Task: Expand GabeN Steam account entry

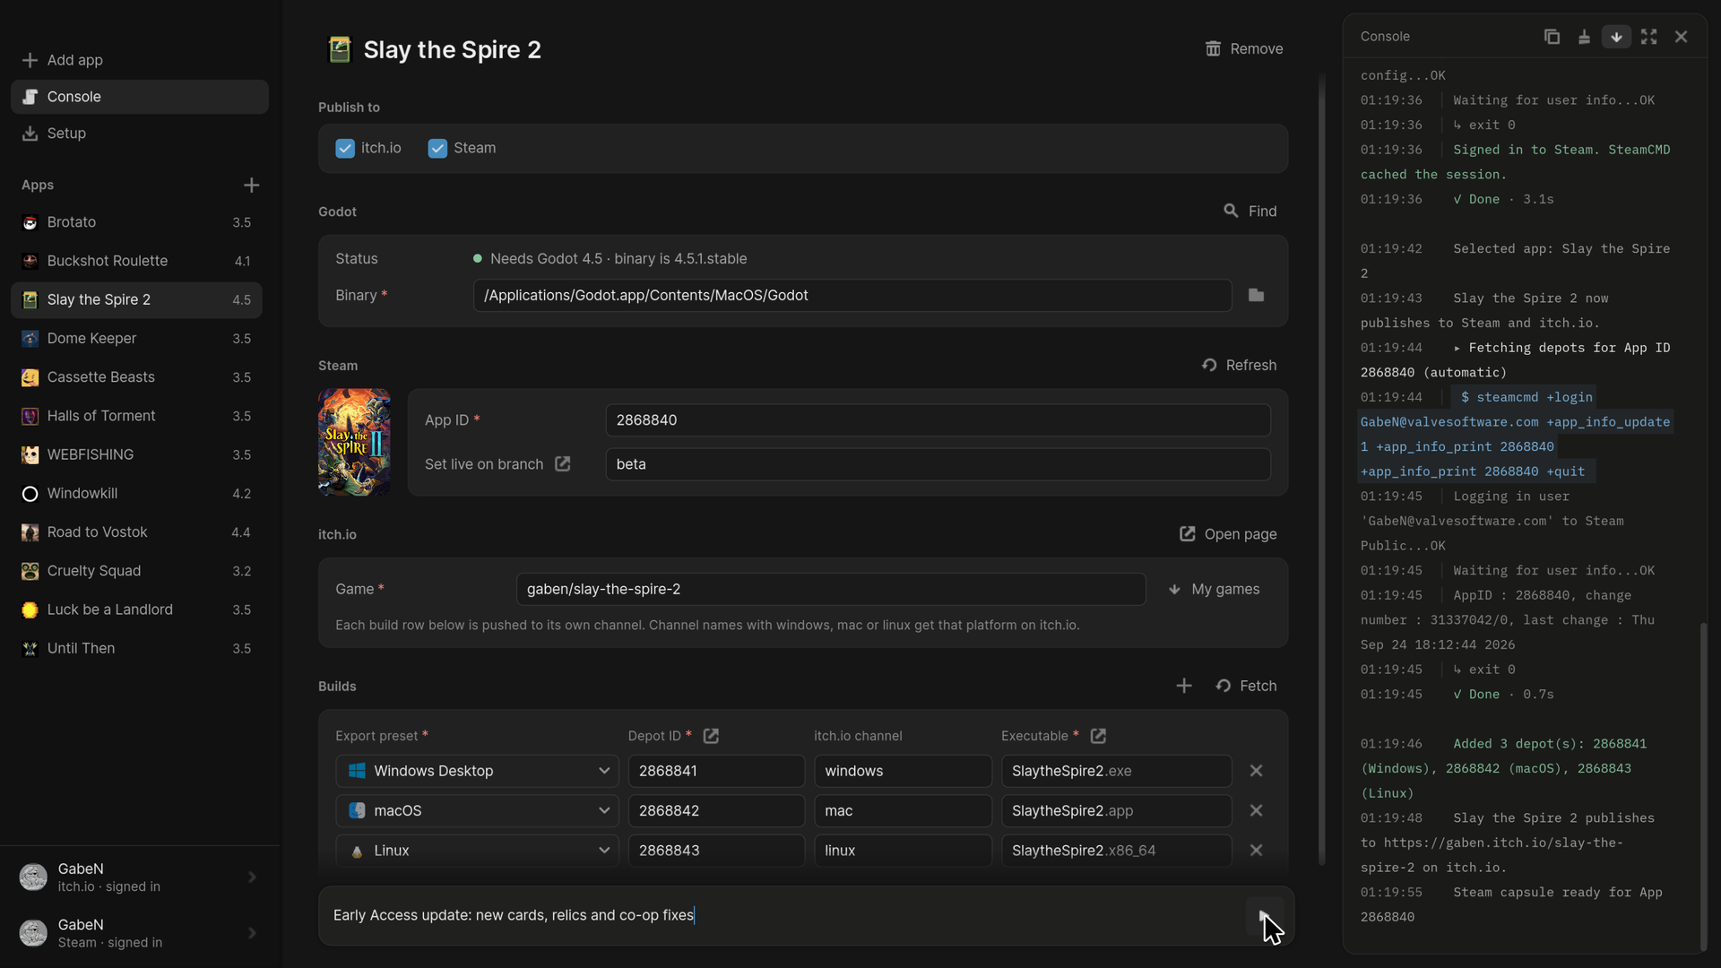Action: (x=140, y=933)
